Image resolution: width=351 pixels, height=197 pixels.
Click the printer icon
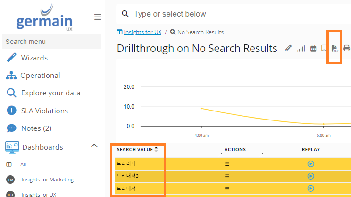tap(347, 49)
